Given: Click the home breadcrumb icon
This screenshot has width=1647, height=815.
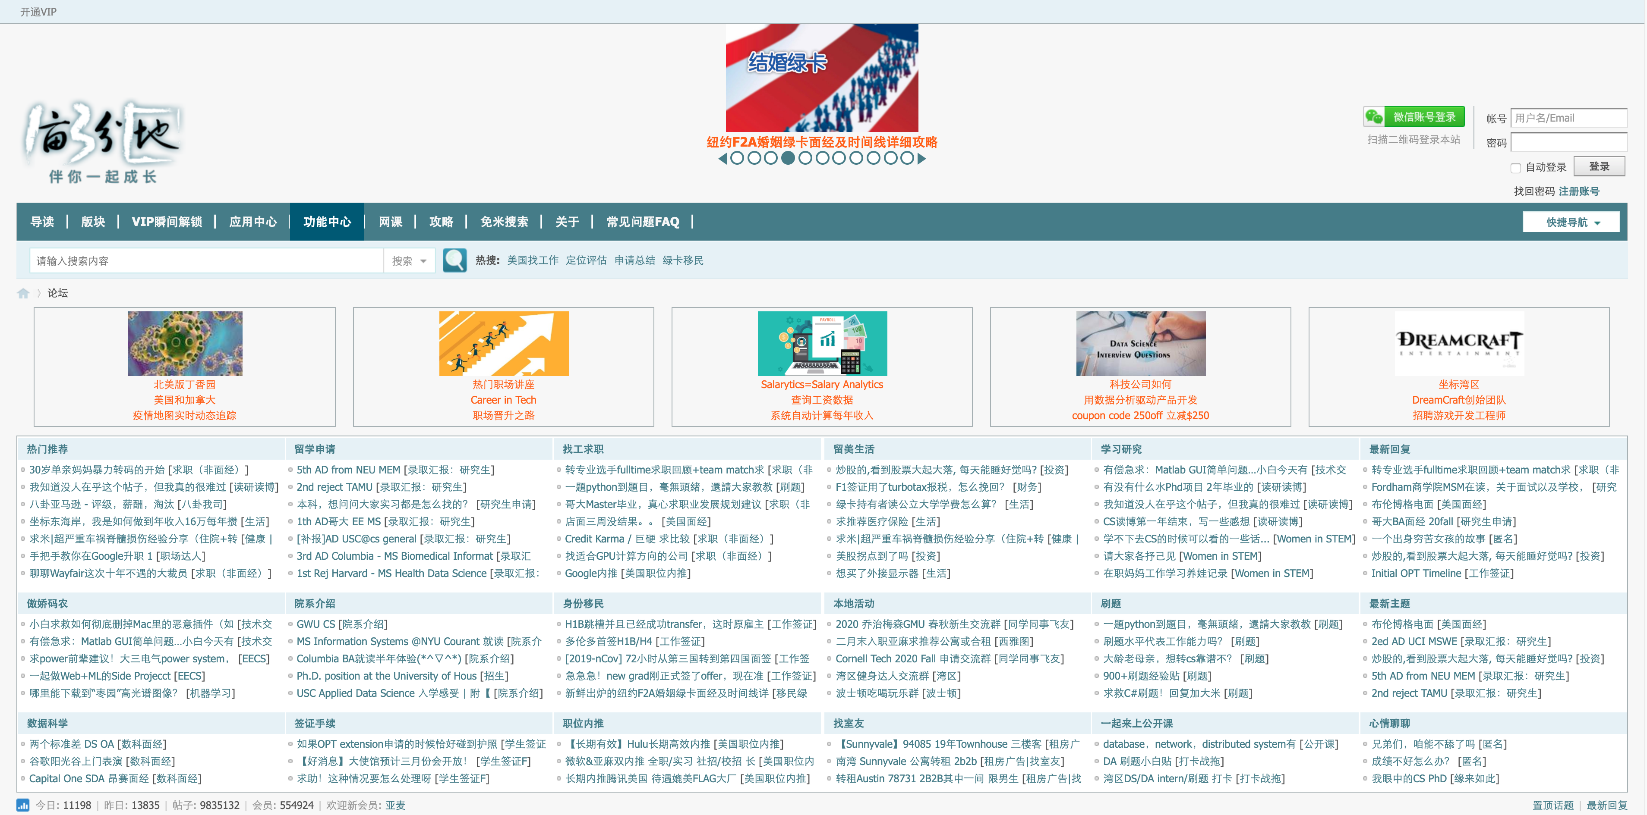Looking at the screenshot, I should click(x=24, y=293).
